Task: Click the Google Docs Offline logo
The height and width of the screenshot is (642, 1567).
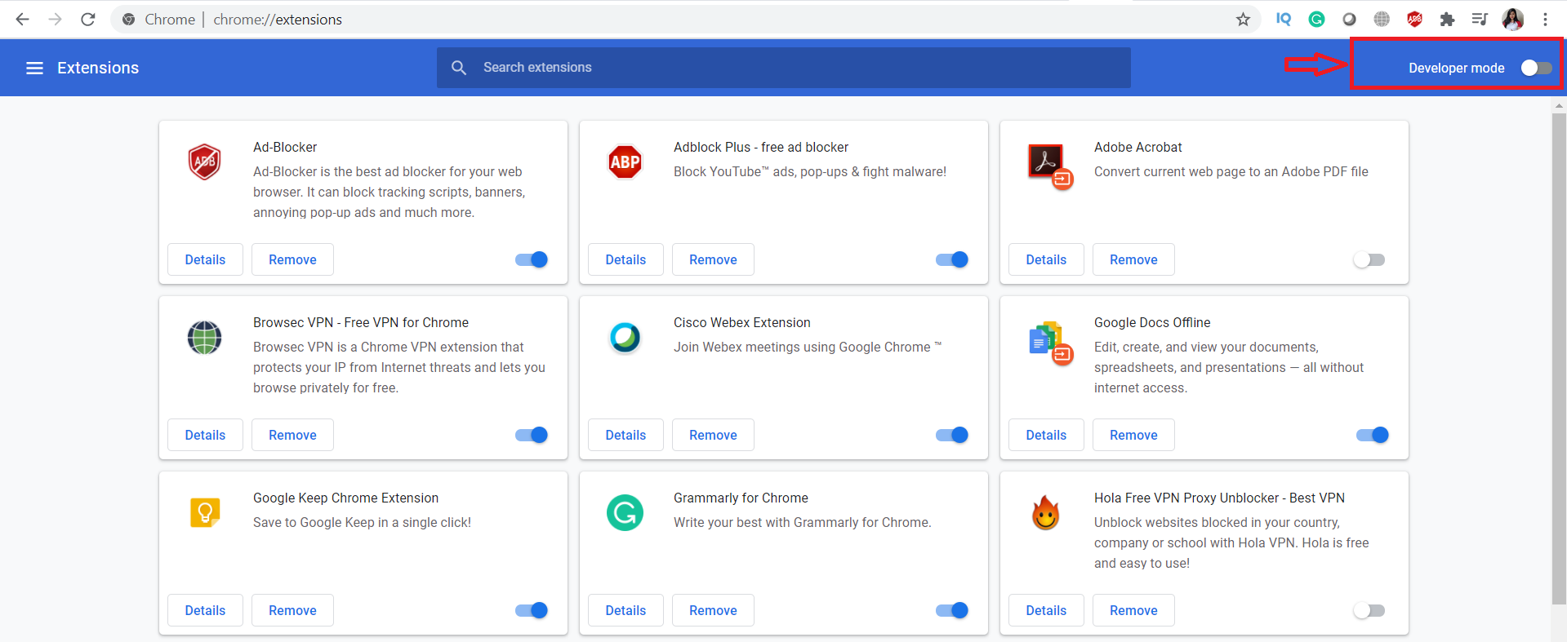Action: point(1050,343)
